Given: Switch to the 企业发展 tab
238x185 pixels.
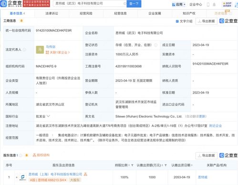Looking at the screenshot, I should [155, 13].
